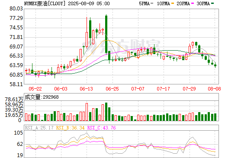The image size is (225, 158).
Task: Click the RSI_A:25.17 indicator label
Action: coord(39,128)
